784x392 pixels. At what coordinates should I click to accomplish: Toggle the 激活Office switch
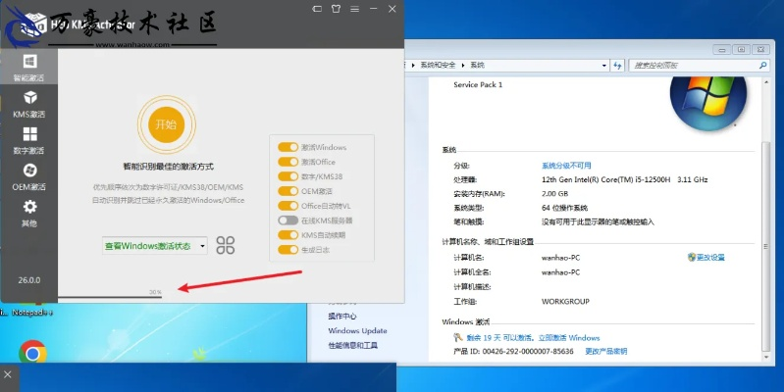pyautogui.click(x=288, y=162)
